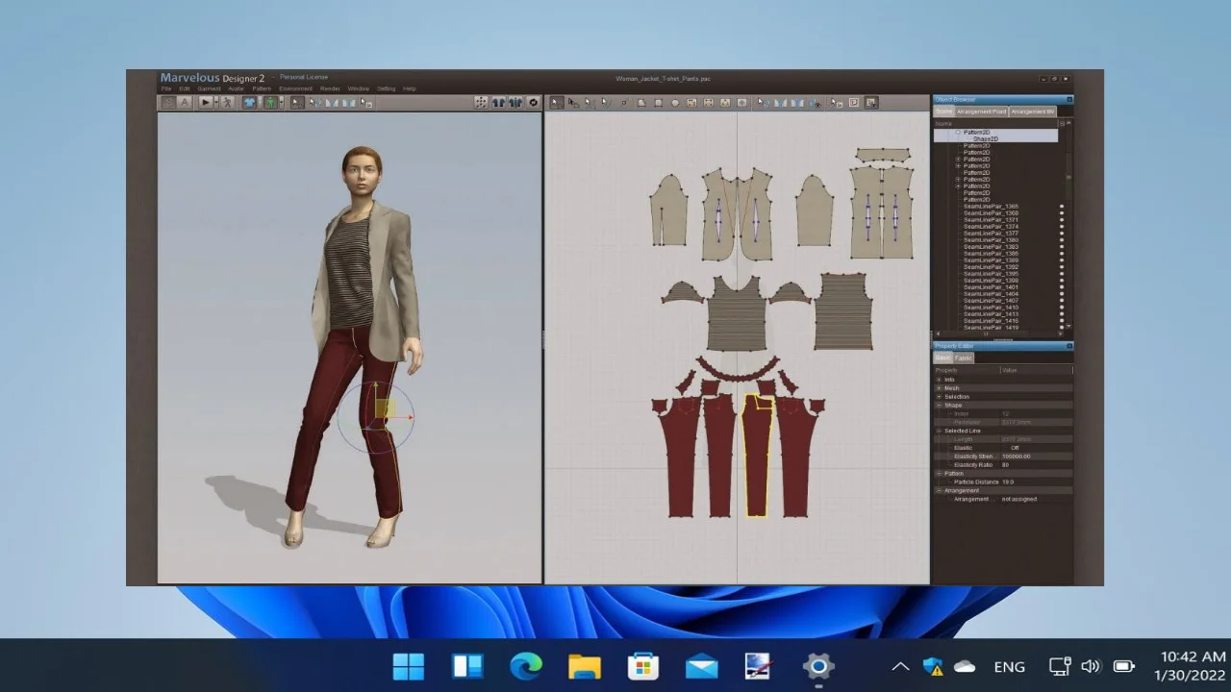Image resolution: width=1231 pixels, height=692 pixels.
Task: Collapse the Arrangement property group
Action: pyautogui.click(x=939, y=490)
